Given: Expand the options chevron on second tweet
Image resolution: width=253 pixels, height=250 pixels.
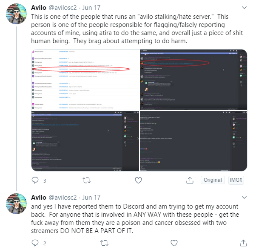Looking at the screenshot, I should [x=244, y=198].
